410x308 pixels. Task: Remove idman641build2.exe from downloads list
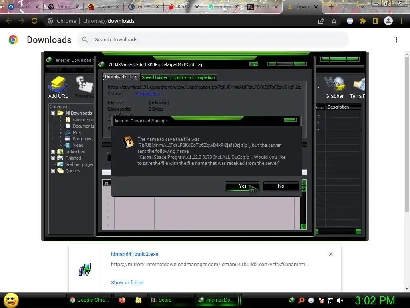(x=330, y=254)
